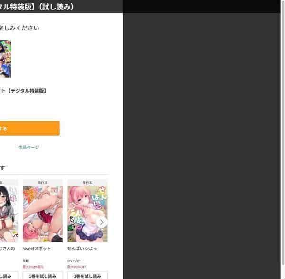The height and width of the screenshot is (279, 285).
Task: Click the author name under Sweetスポット
Action: pyautogui.click(x=26, y=260)
